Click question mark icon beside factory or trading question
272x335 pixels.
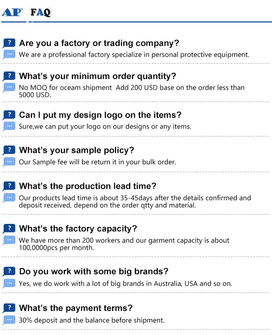pyautogui.click(x=9, y=43)
